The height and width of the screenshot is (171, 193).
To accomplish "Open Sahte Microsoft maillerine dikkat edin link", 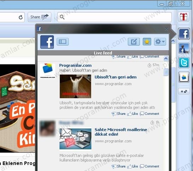I will tap(121, 132).
